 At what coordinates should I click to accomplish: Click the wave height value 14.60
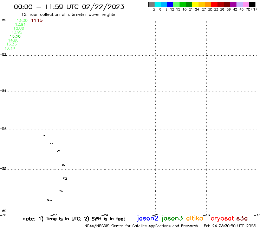pos(13,40)
